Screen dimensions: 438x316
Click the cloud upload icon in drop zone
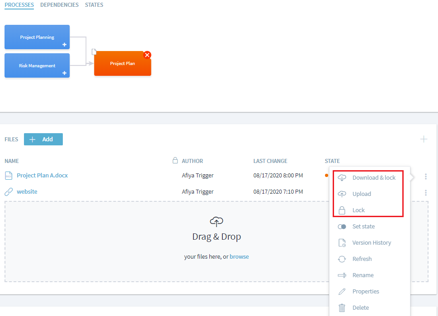(x=217, y=222)
